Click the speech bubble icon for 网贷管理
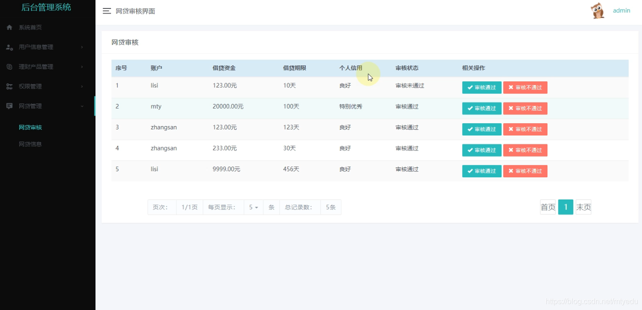 pyautogui.click(x=8, y=106)
